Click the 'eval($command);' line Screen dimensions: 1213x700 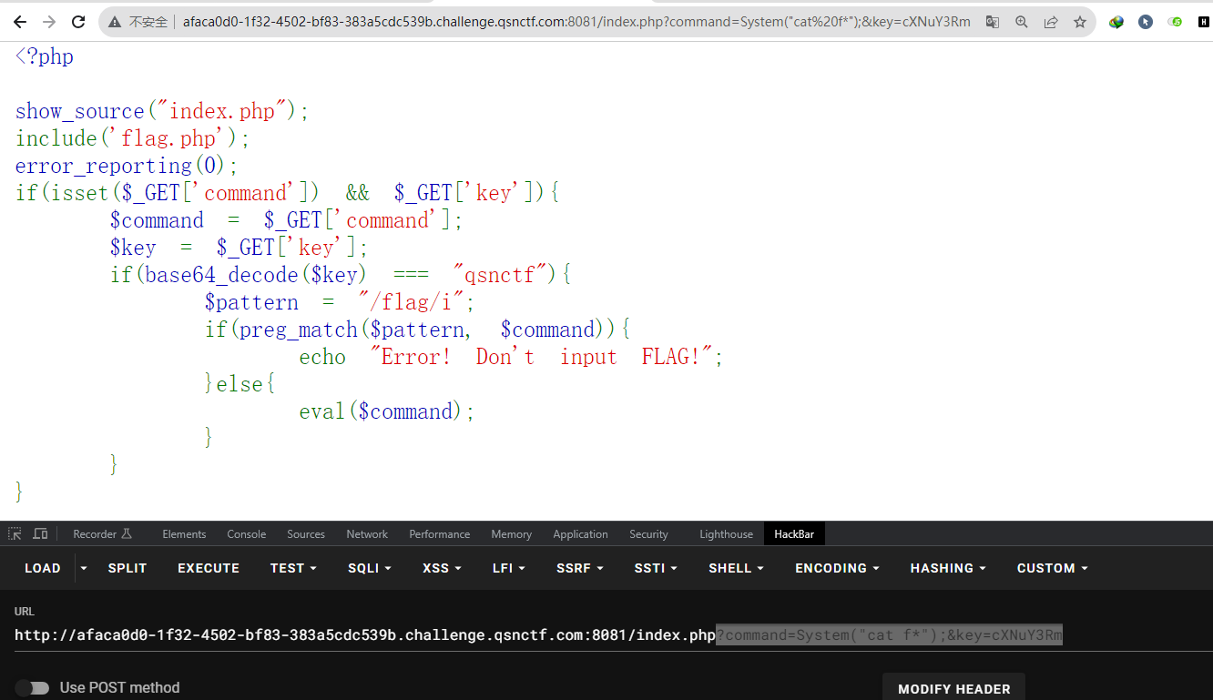[x=387, y=411]
